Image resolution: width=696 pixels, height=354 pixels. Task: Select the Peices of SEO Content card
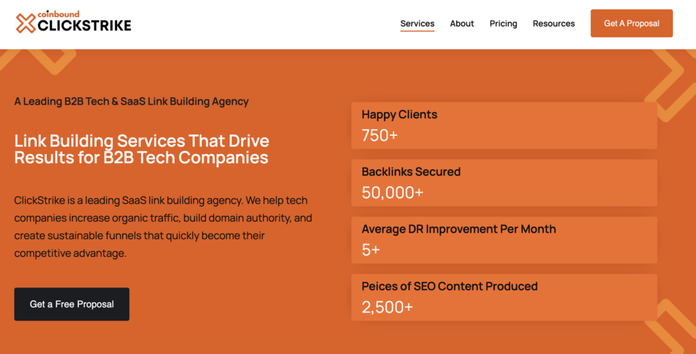[504, 297]
